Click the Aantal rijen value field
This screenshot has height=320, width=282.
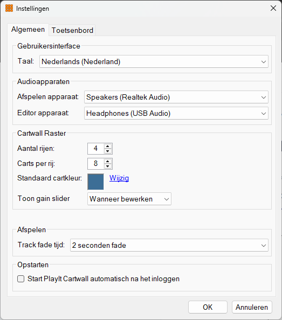coord(95,149)
